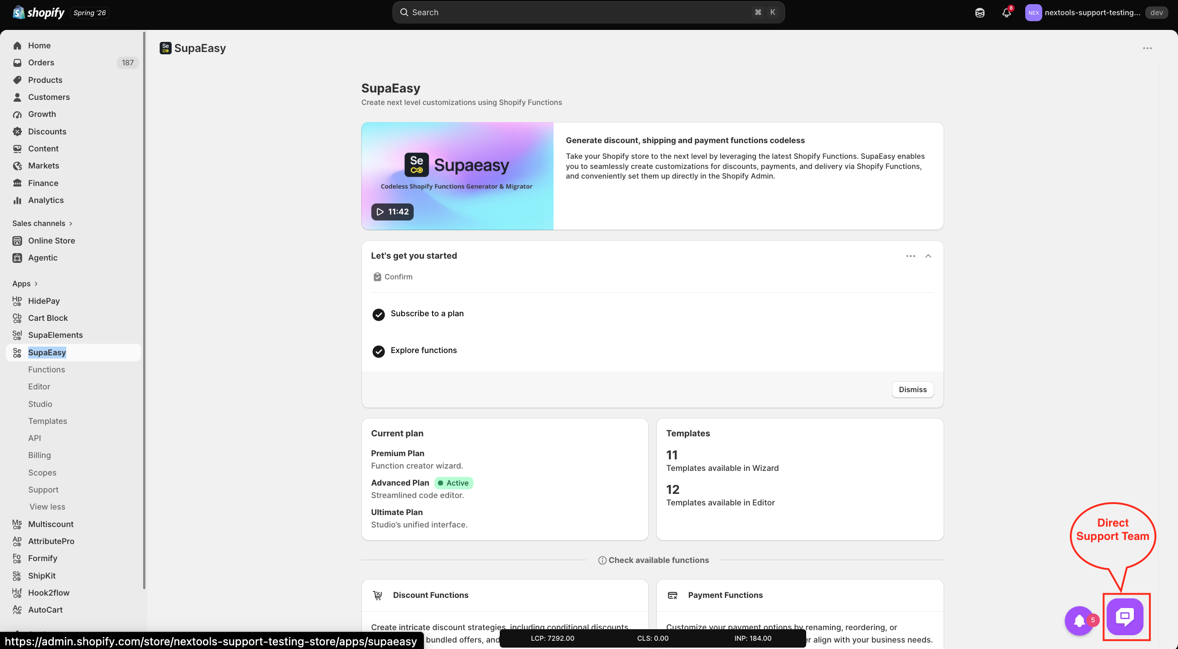
Task: Open the Support submenu item
Action: coord(43,490)
